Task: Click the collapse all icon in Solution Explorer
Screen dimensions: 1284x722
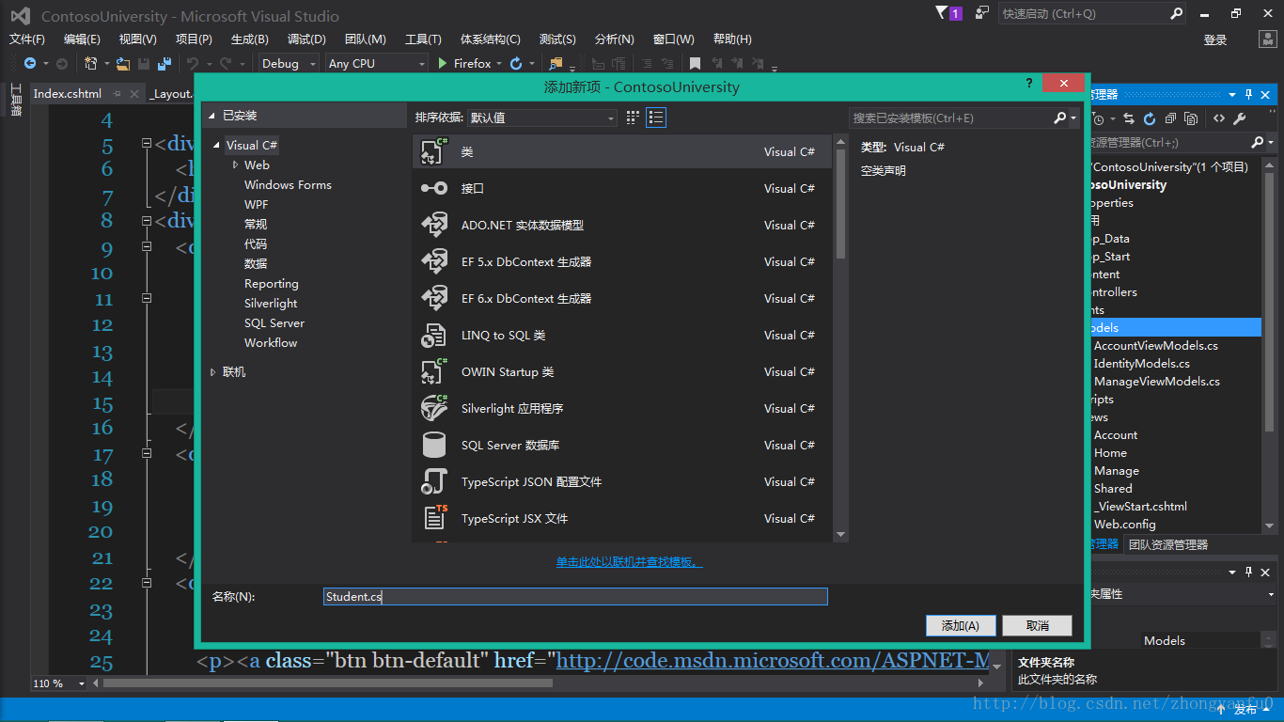Action: point(1170,119)
